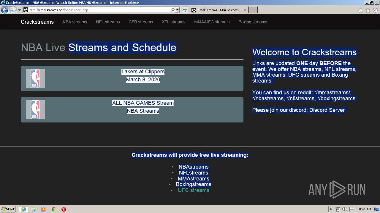Click the browser Forward arrow button
Image resolution: width=380 pixels, height=213 pixels.
(13, 10)
